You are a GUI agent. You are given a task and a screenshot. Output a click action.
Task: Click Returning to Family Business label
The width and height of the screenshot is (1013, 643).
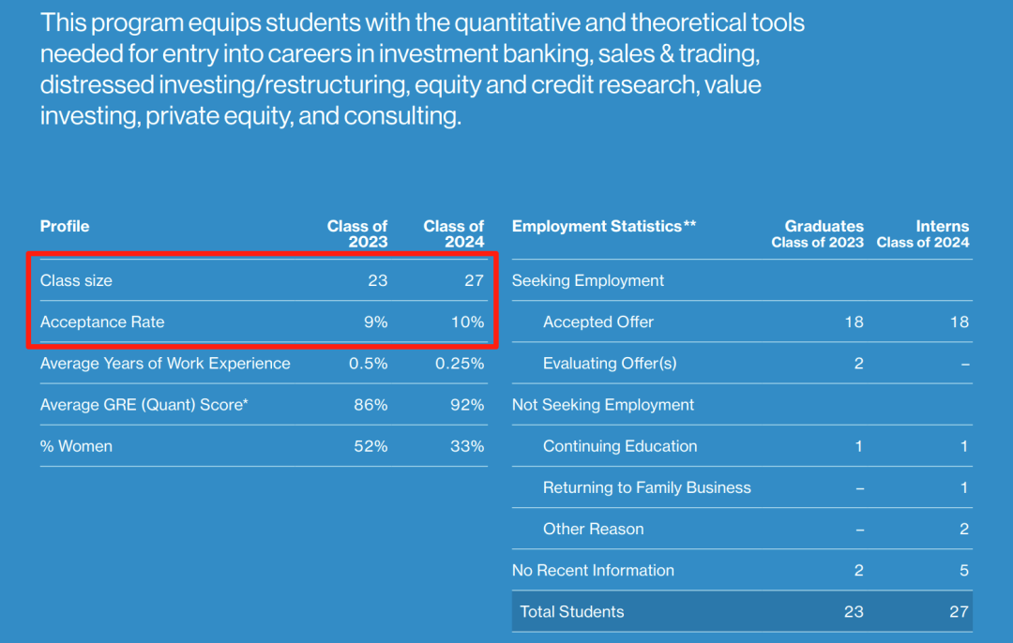[x=646, y=487]
